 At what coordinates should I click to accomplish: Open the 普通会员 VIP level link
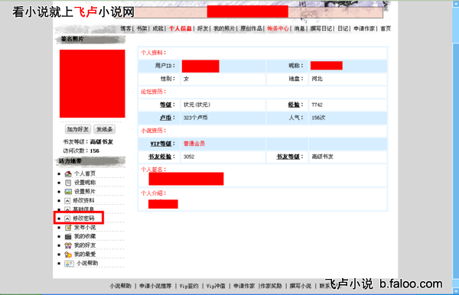(x=194, y=144)
